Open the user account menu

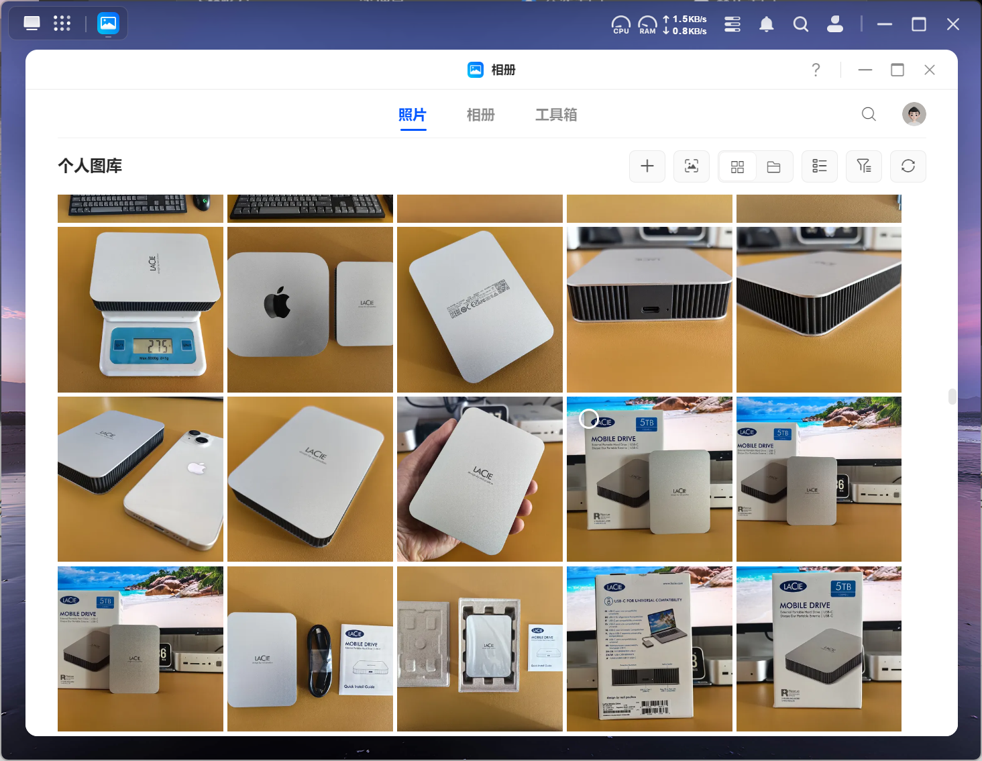click(x=835, y=24)
